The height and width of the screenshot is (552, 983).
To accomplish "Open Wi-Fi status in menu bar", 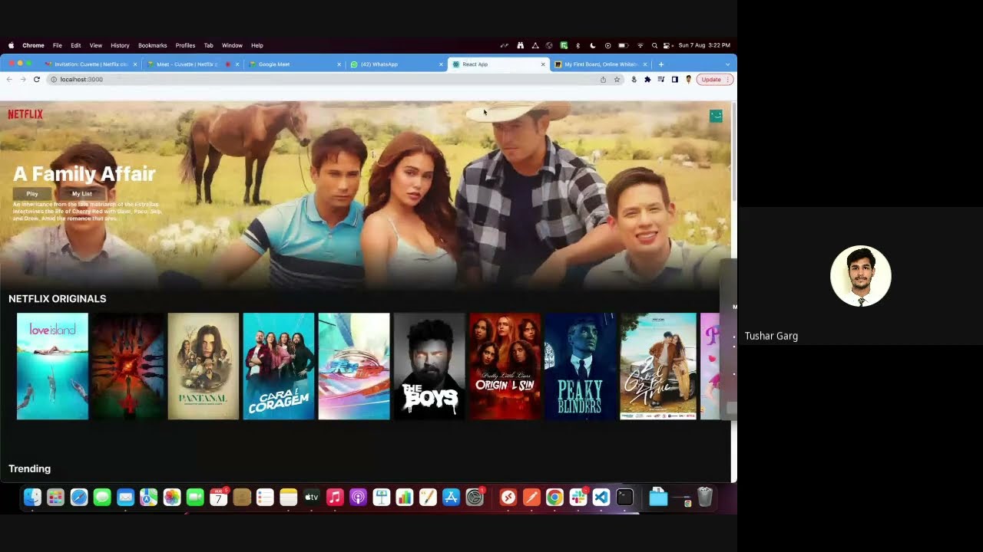I will coord(640,45).
